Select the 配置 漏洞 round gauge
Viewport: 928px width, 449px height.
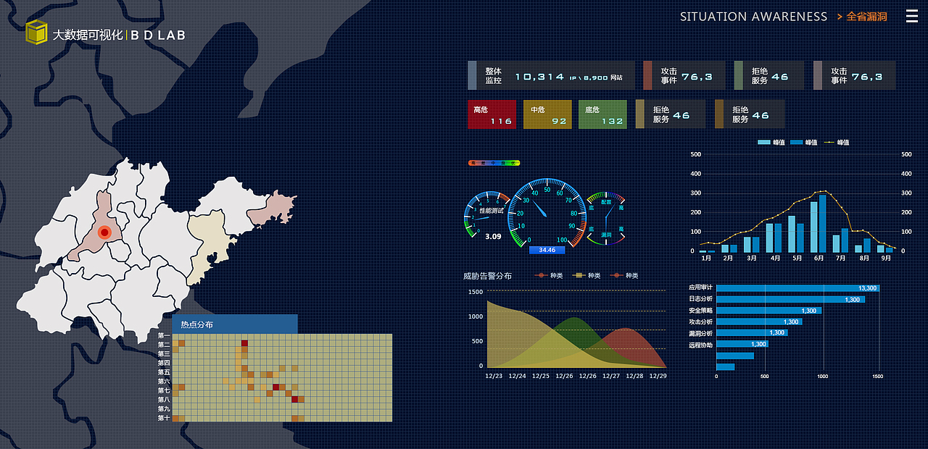click(605, 217)
